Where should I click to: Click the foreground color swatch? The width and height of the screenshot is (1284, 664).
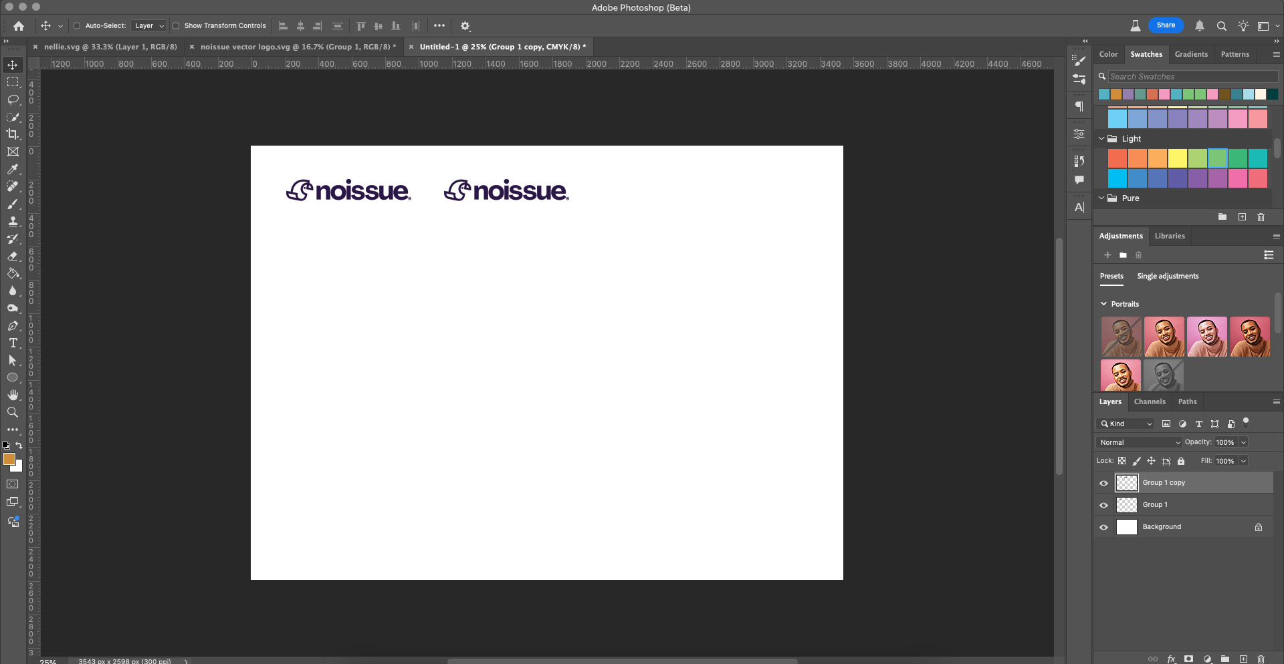(x=9, y=459)
